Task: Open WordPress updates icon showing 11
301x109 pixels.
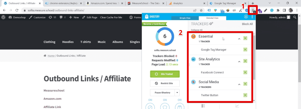Action: tap(52, 17)
